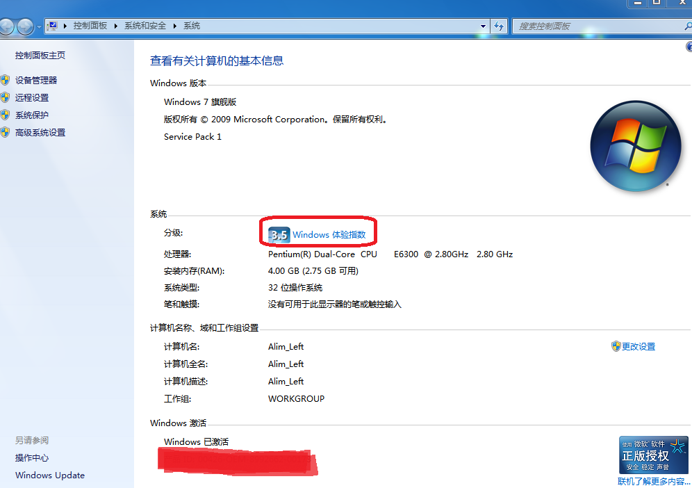Viewport: 692px width, 488px height.
Task: Expand arrow after 系统和安全 breadcrumb
Action: coord(175,26)
